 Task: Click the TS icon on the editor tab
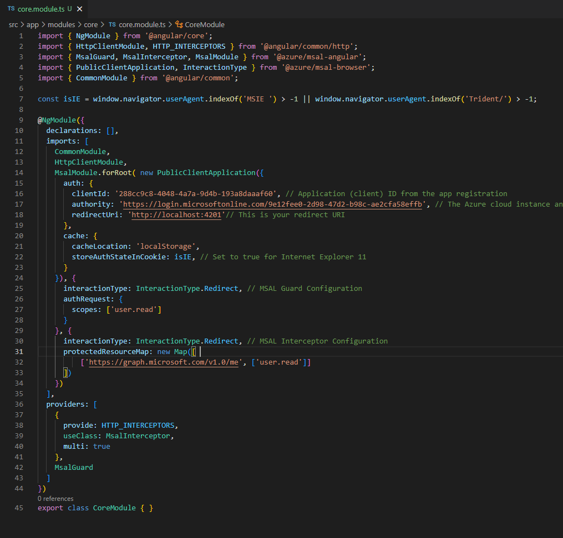coord(11,9)
